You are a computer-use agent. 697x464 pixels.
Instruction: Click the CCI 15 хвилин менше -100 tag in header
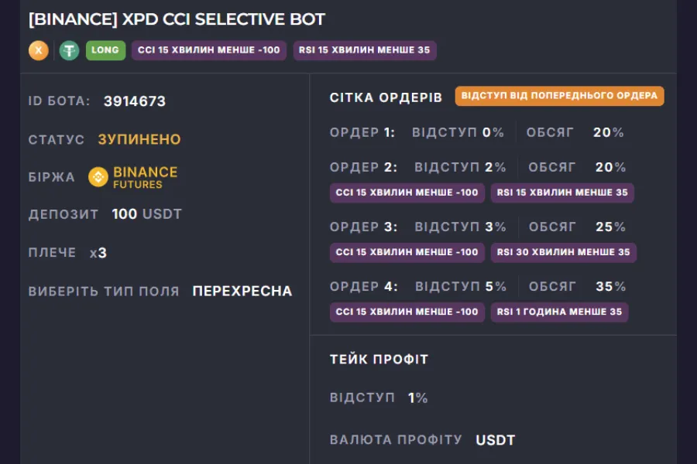208,49
